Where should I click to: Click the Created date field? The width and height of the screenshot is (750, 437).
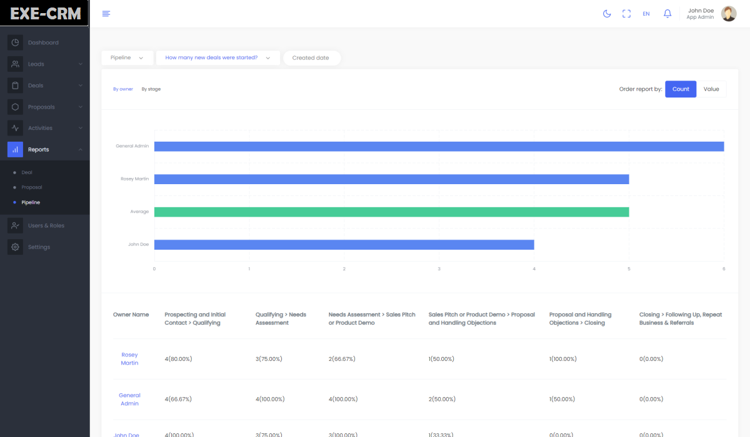[311, 58]
